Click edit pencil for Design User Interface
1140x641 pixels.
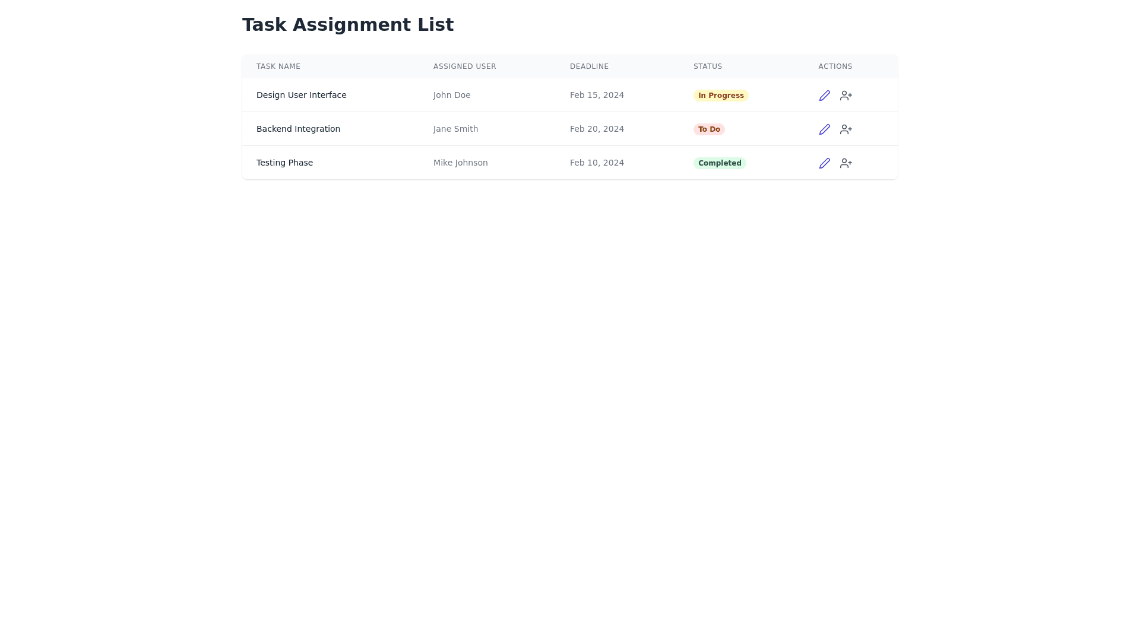tap(824, 96)
